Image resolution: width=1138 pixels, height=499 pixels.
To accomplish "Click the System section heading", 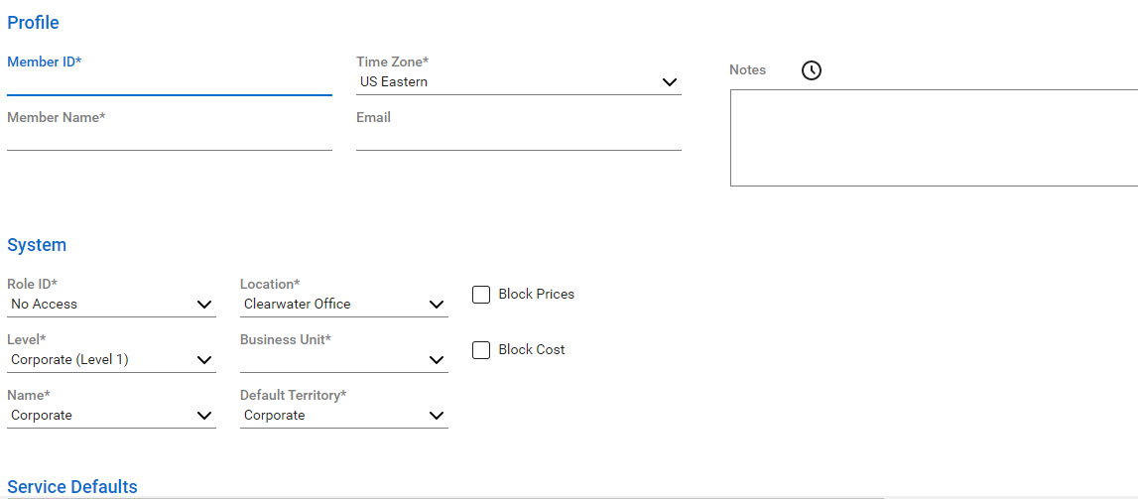I will pos(37,245).
